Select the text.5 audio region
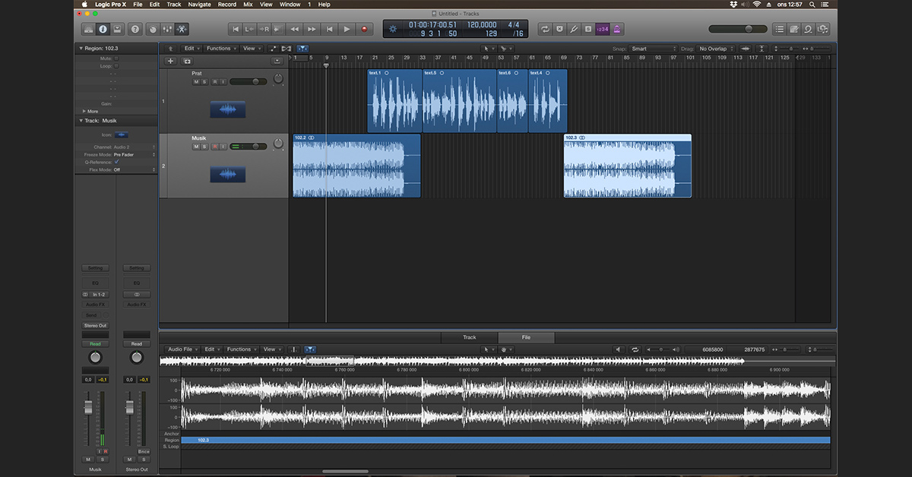Viewport: 912px width, 477px height. click(459, 101)
